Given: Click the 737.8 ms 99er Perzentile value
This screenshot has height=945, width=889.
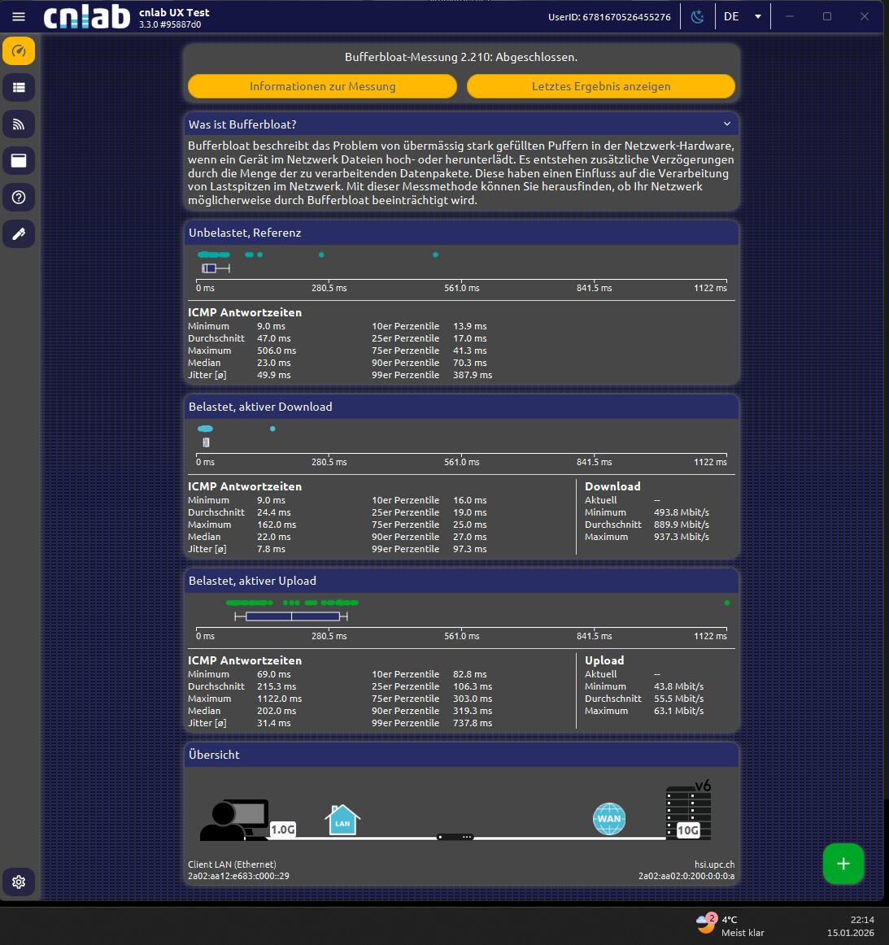Looking at the screenshot, I should tap(473, 723).
